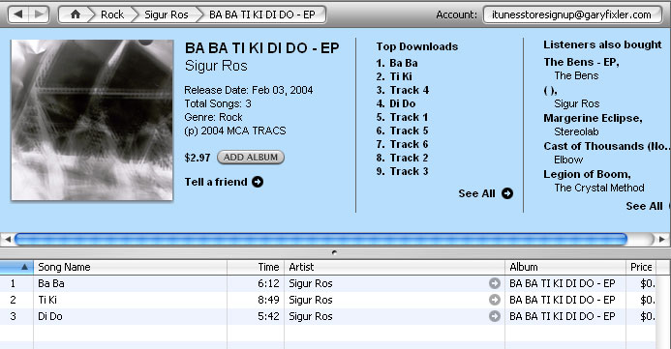The image size is (671, 349).
Task: Open Sigur Ros under Listeners also bought
Action: pos(576,103)
